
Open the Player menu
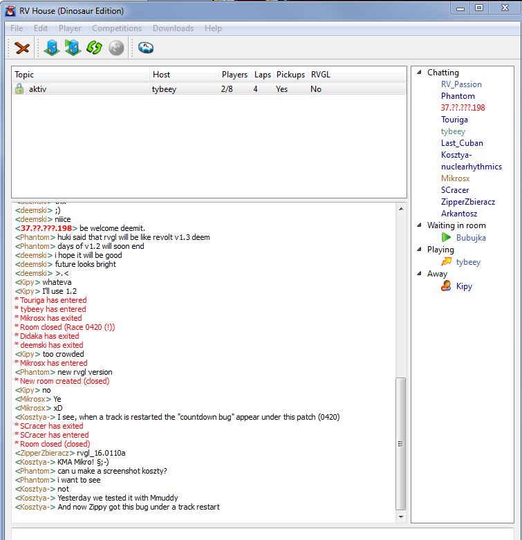(x=70, y=28)
